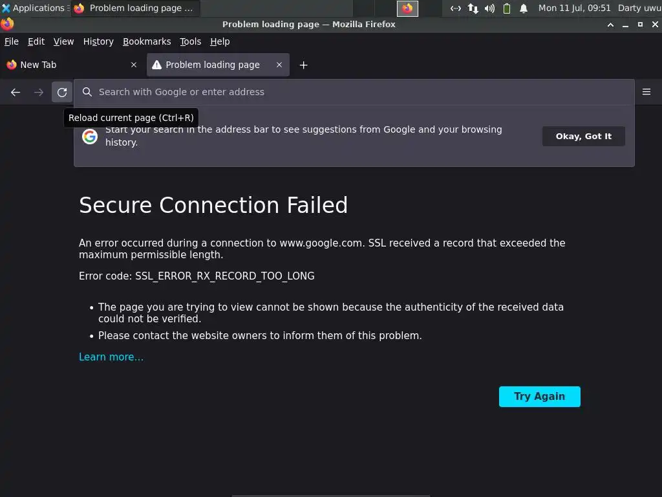Open a new tab with plus icon
This screenshot has height=497, width=662.
303,65
